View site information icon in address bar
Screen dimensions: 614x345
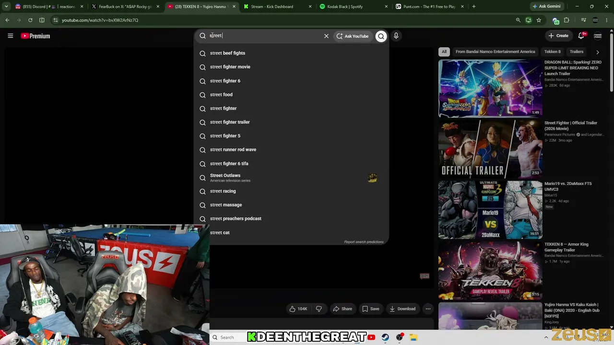(55, 20)
